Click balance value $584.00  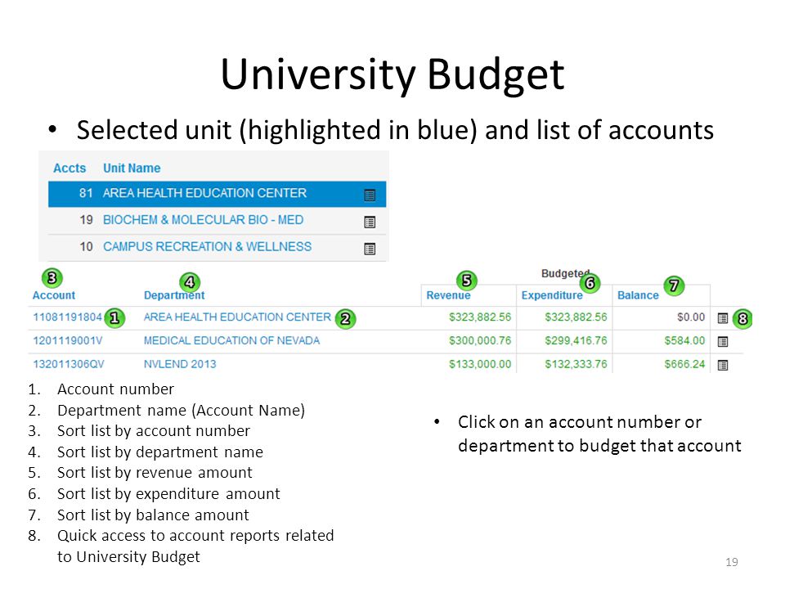coord(684,340)
